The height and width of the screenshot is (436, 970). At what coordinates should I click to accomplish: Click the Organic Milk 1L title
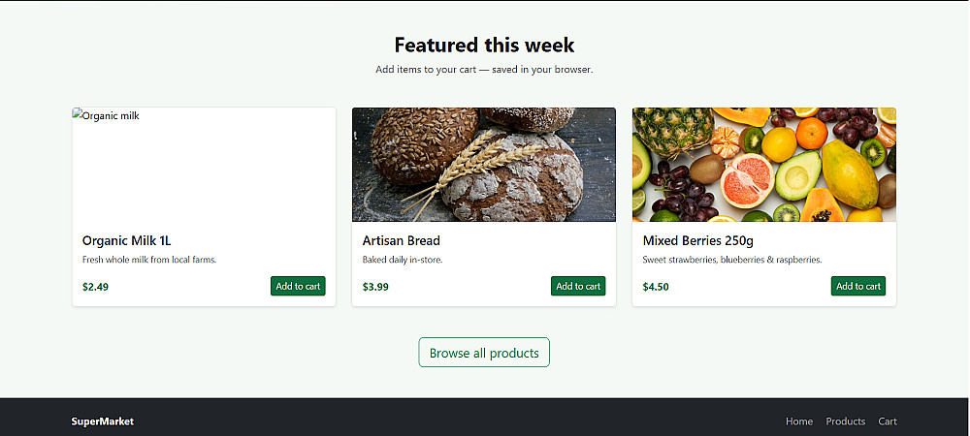pyautogui.click(x=126, y=240)
